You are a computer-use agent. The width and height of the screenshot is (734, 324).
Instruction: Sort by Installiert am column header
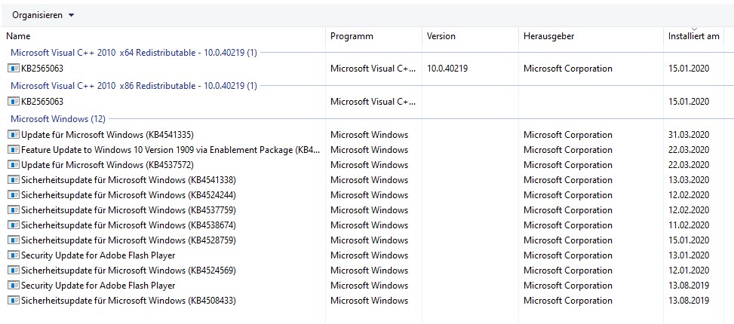(693, 36)
